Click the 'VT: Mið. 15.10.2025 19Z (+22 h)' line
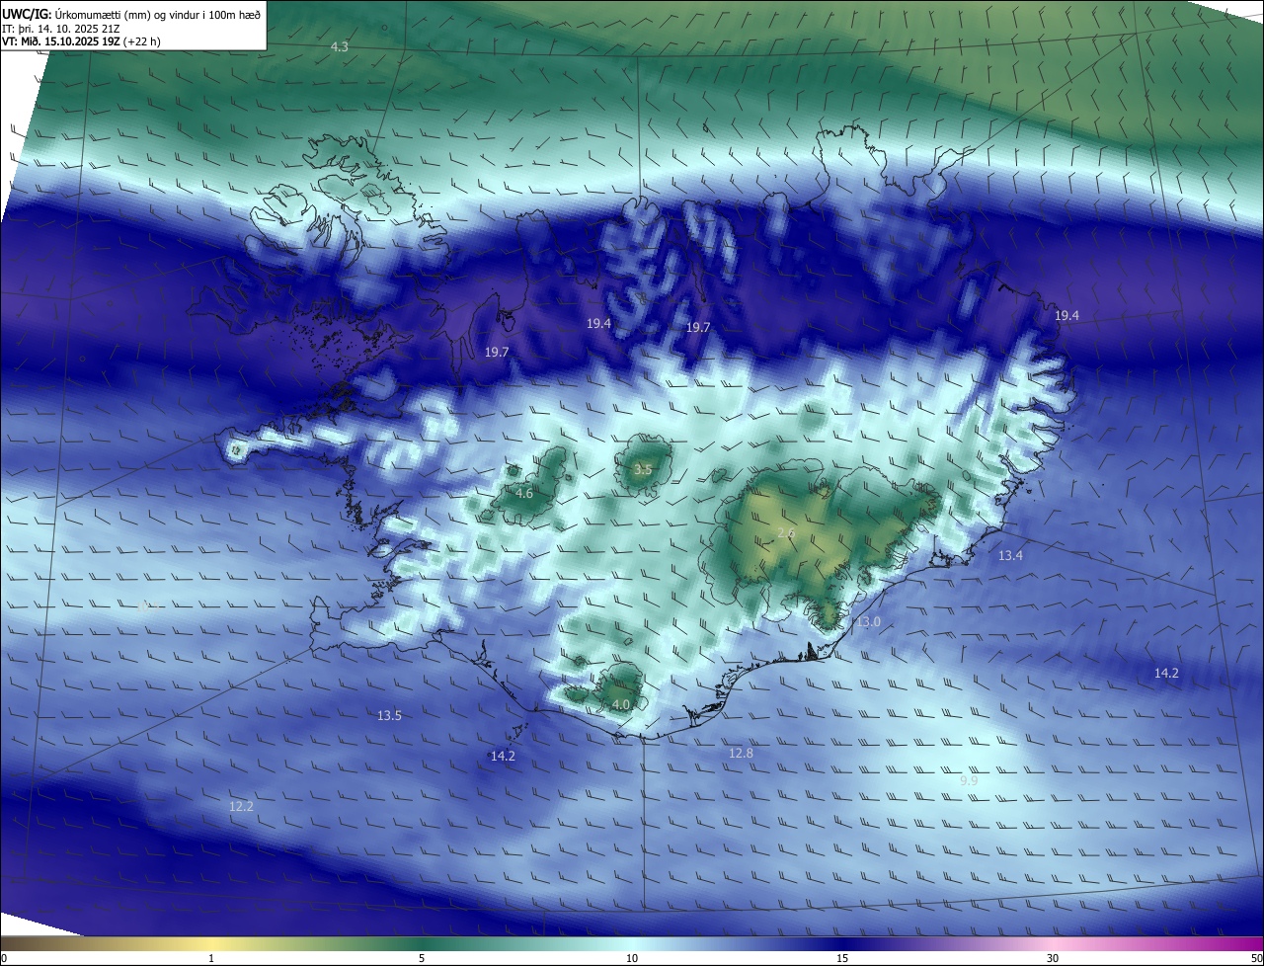Screen dimensions: 1264x966 pyautogui.click(x=82, y=41)
